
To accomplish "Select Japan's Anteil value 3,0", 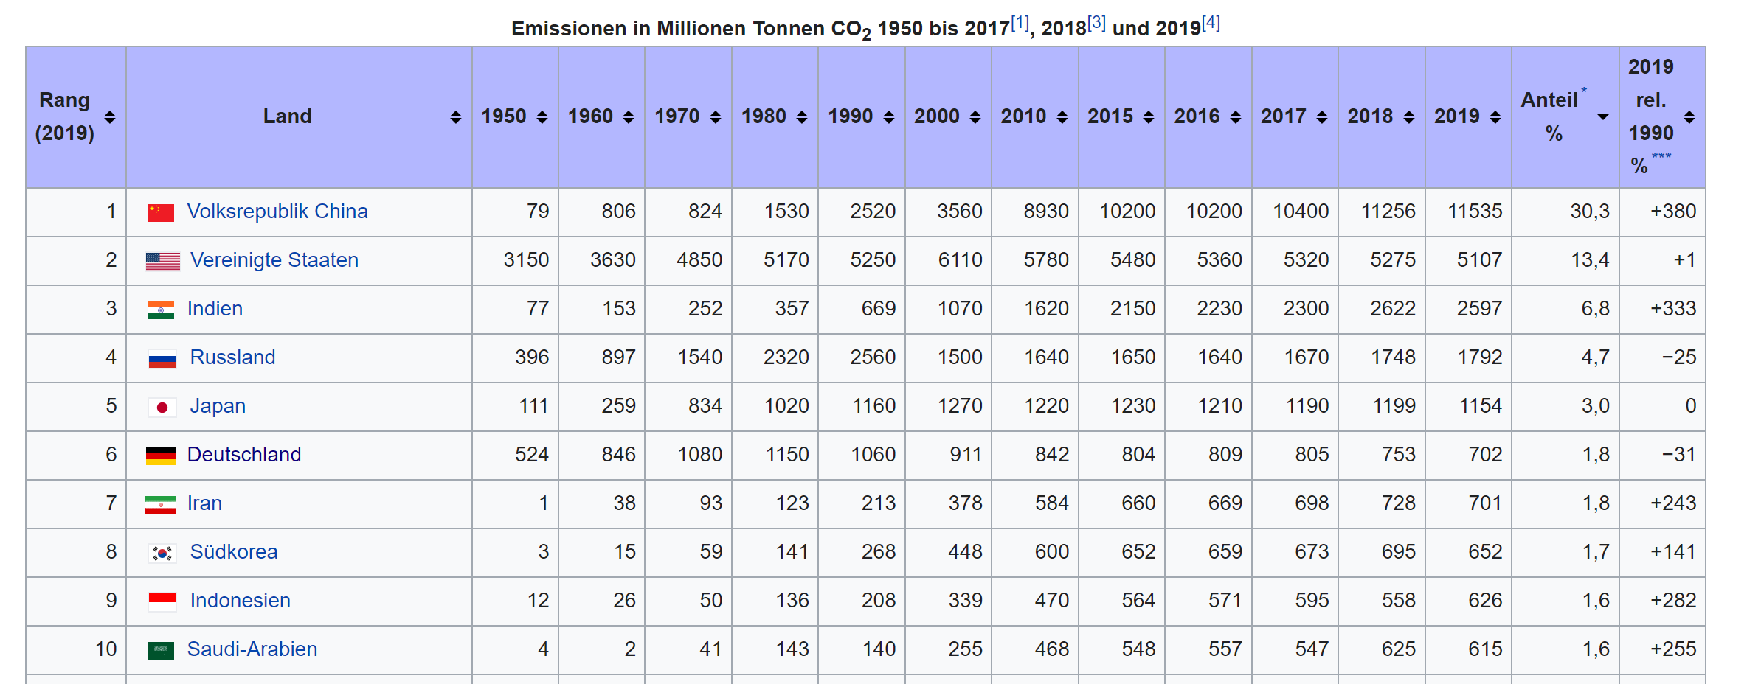I will [1595, 406].
